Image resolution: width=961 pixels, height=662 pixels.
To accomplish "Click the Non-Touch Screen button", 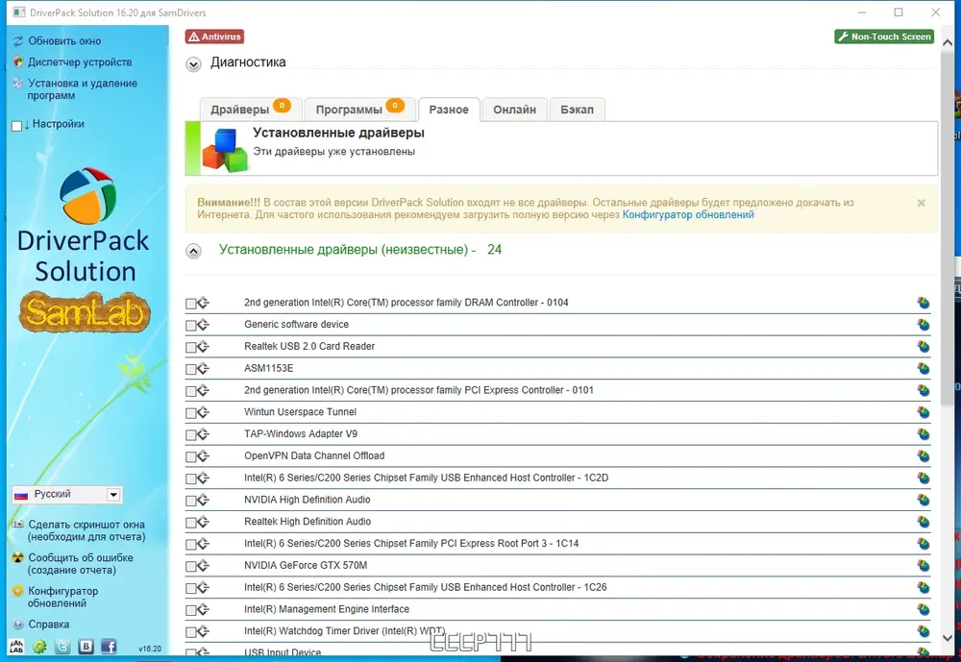I will [884, 37].
